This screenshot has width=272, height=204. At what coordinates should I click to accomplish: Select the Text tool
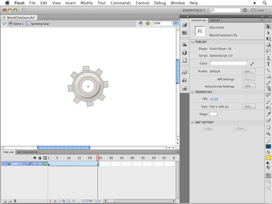268,64
